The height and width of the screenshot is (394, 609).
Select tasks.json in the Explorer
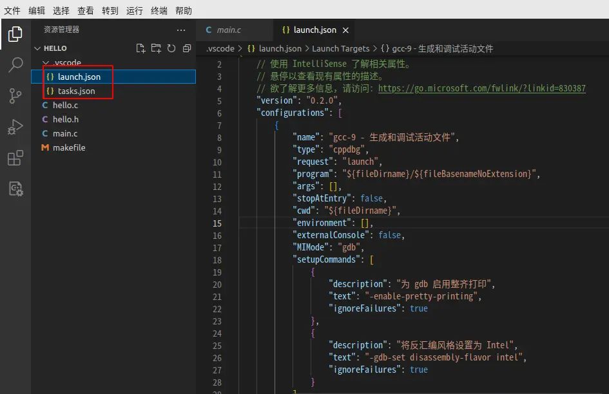tap(77, 90)
